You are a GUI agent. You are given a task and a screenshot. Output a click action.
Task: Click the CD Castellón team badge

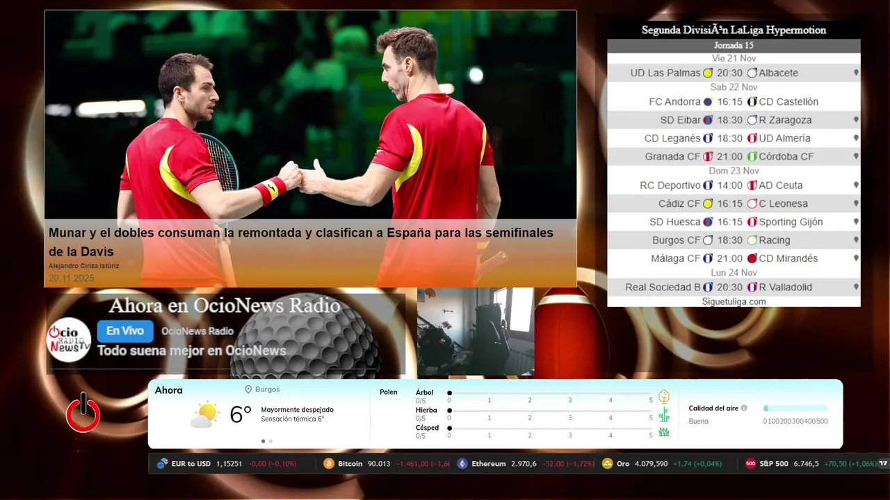click(752, 101)
